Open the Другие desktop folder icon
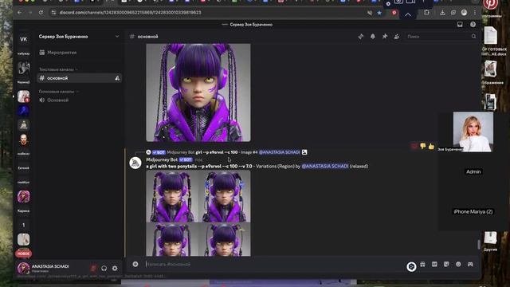The height and width of the screenshot is (287, 510). pos(491,238)
